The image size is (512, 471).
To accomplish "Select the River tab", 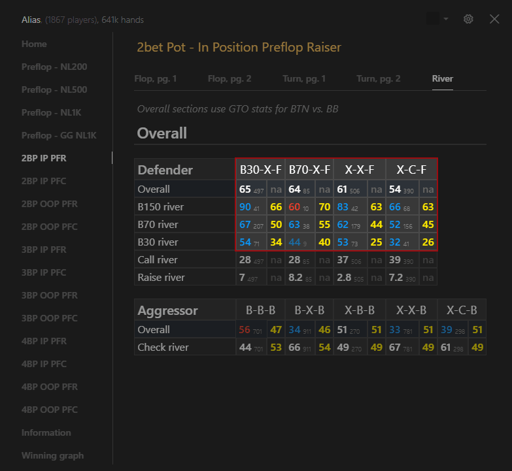I will click(443, 78).
